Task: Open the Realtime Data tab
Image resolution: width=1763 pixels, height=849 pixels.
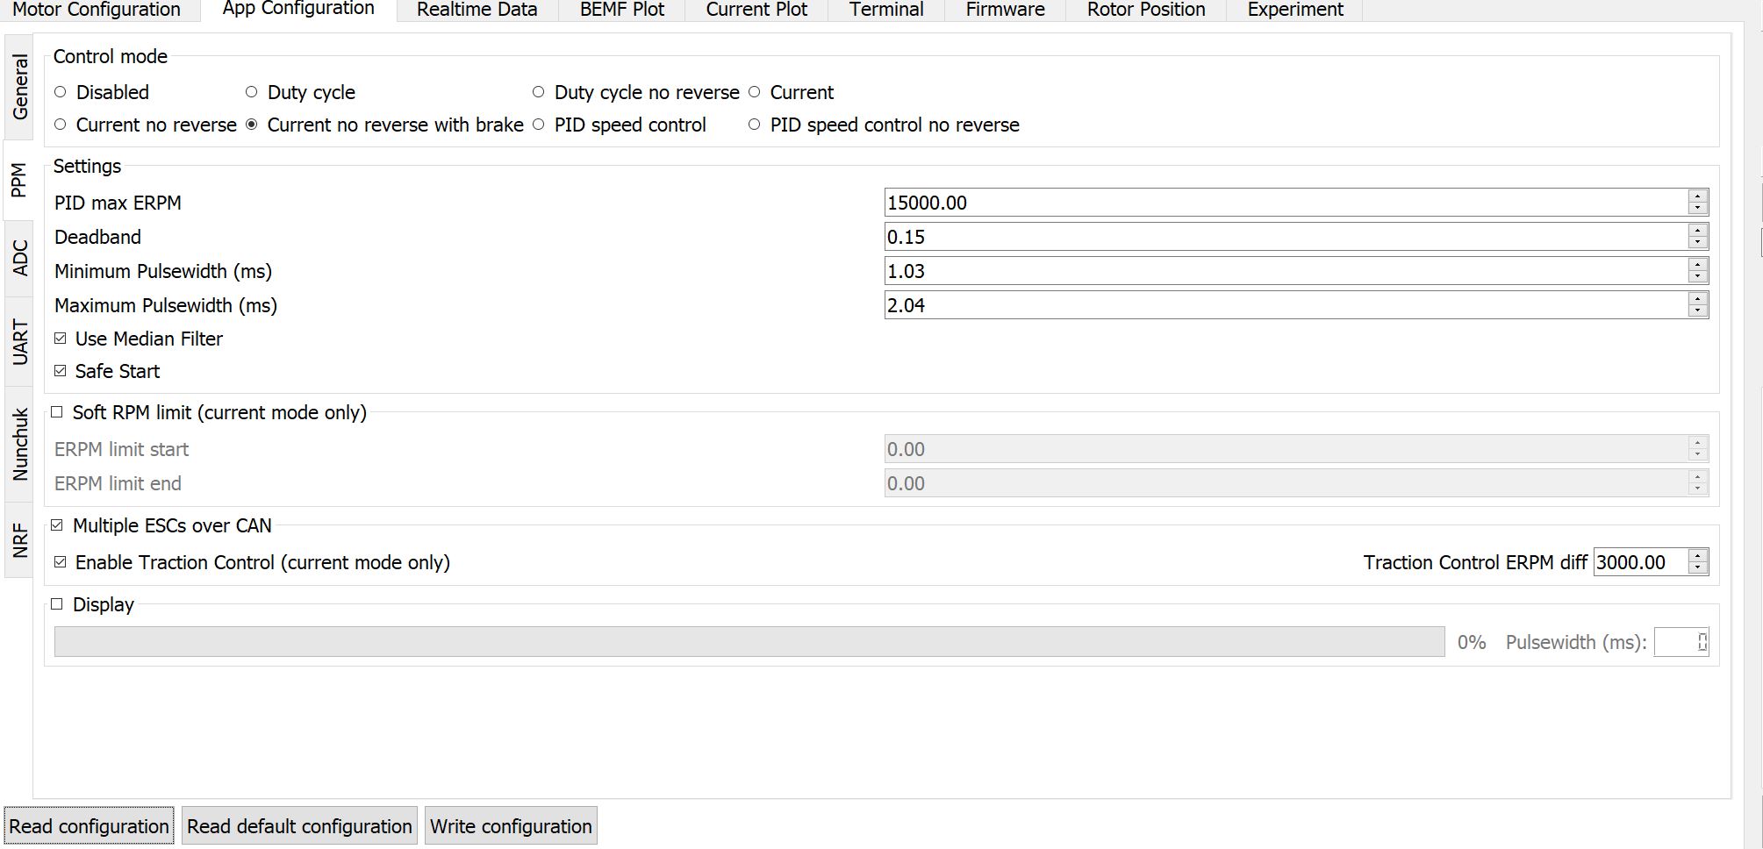Action: click(477, 10)
